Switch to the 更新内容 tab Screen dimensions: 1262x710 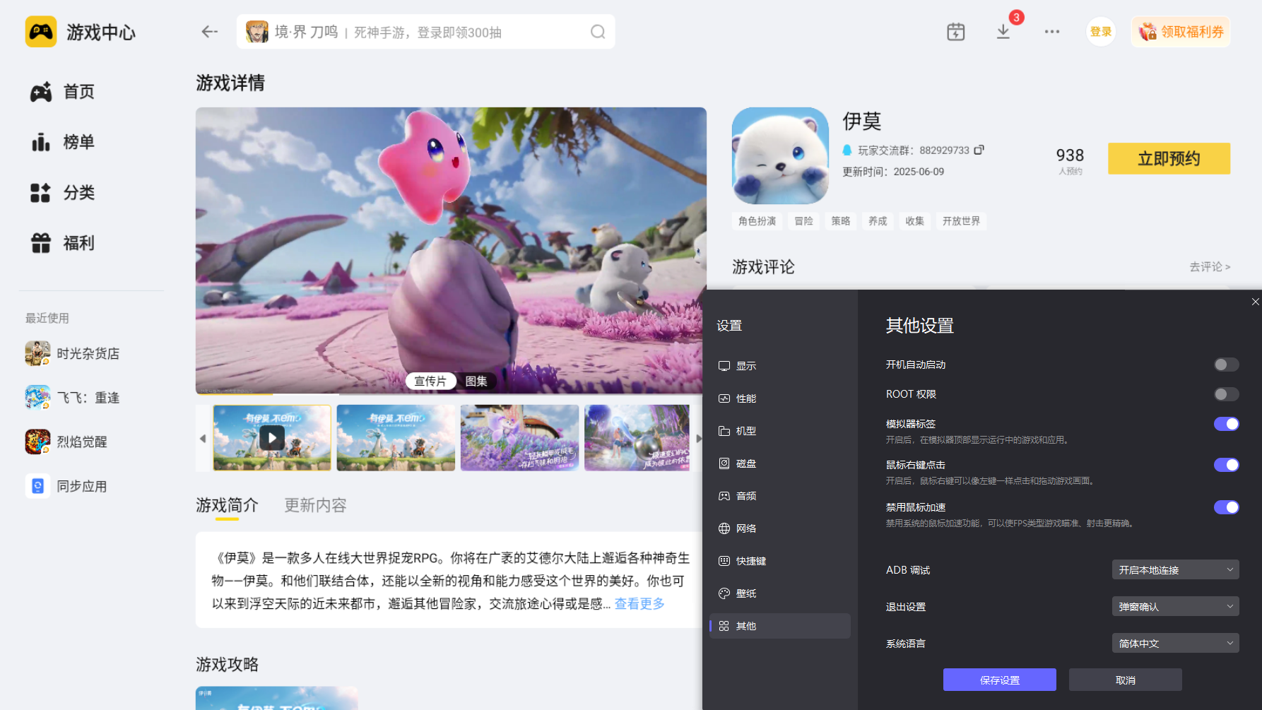(314, 505)
